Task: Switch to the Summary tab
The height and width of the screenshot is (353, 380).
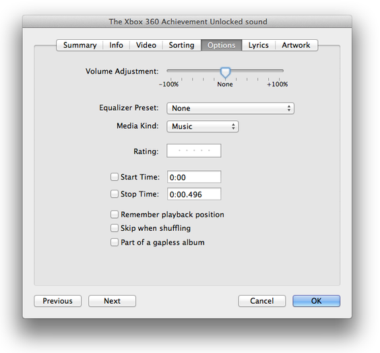Action: click(80, 45)
